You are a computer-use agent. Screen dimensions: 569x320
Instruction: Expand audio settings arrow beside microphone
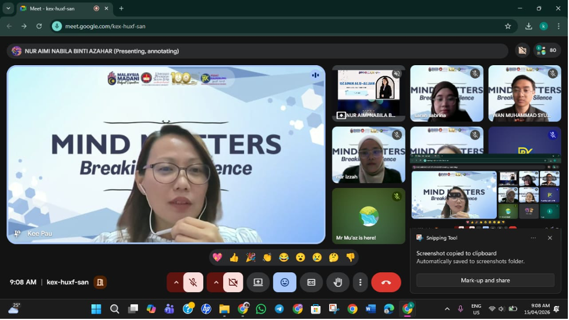coord(176,282)
